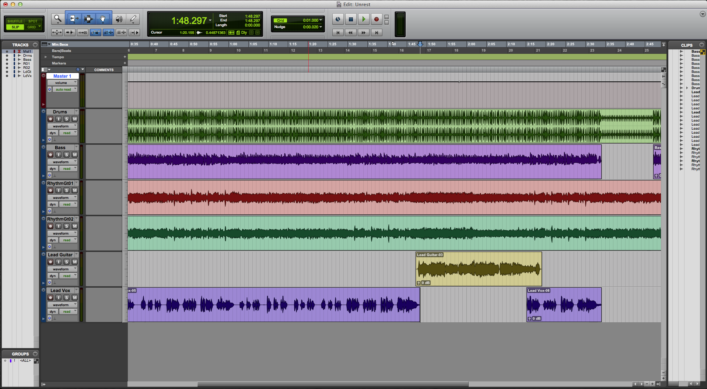Click the dyn button on RhythmGt01
Image resolution: width=707 pixels, height=389 pixels.
click(52, 204)
